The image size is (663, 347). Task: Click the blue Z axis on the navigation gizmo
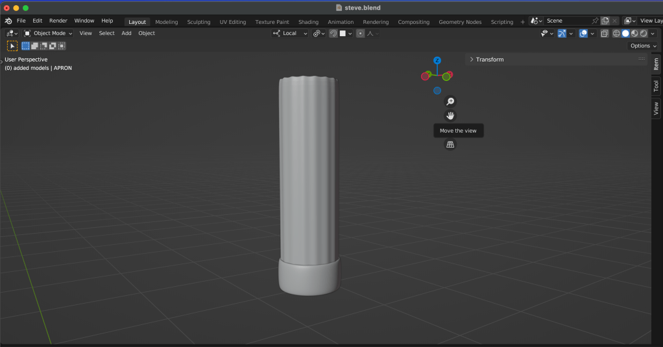pyautogui.click(x=437, y=60)
